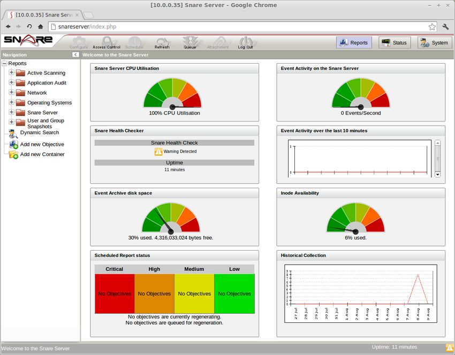Switch to the Status section
This screenshot has height=355, width=455.
click(395, 43)
